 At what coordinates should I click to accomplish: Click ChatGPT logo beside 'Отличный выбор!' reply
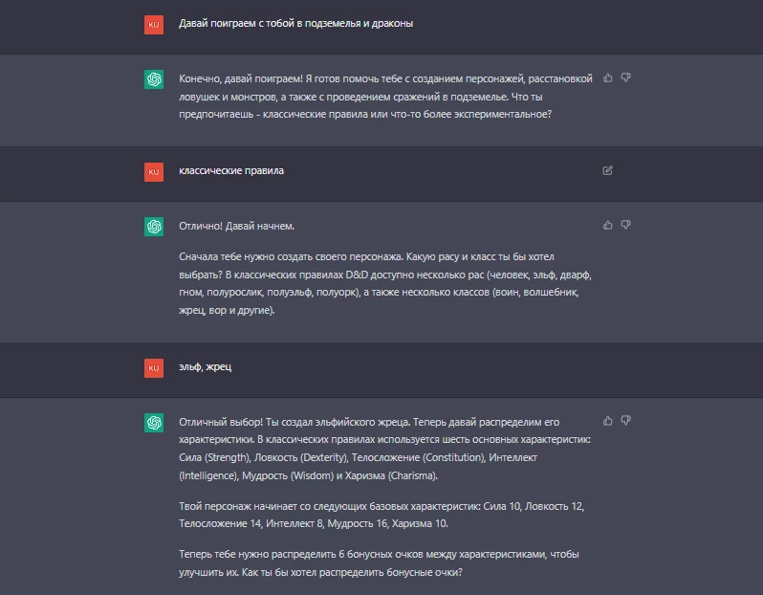pos(154,423)
